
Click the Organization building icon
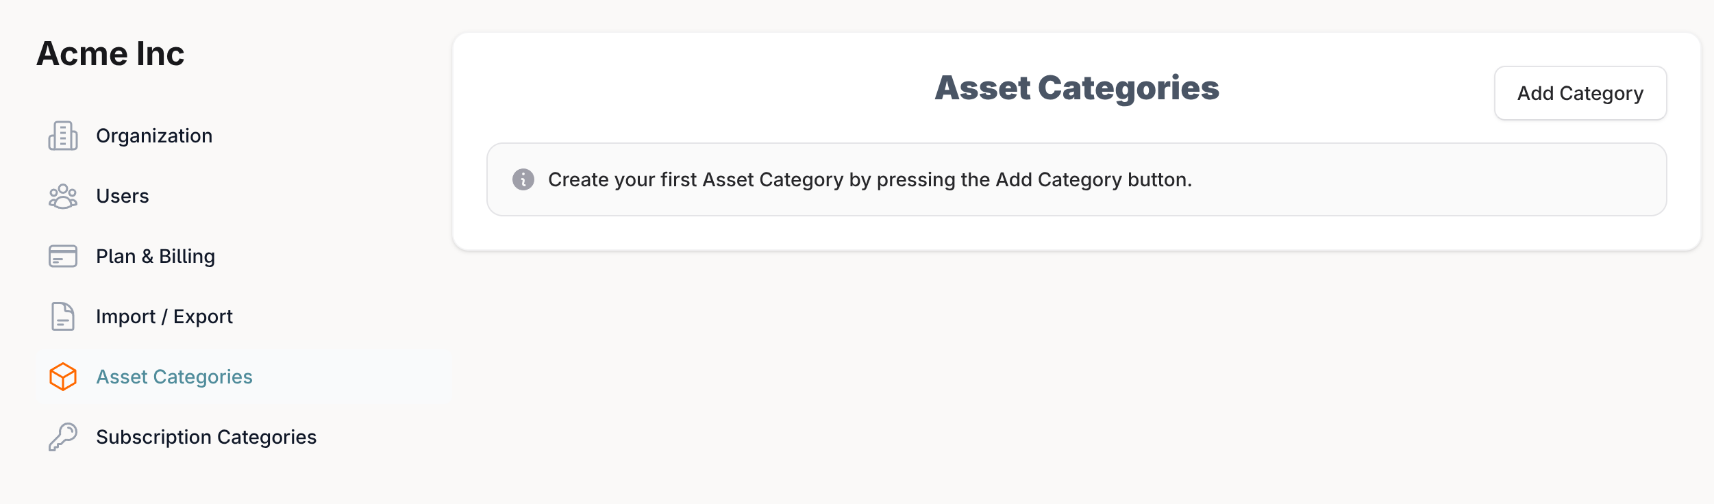pyautogui.click(x=63, y=136)
